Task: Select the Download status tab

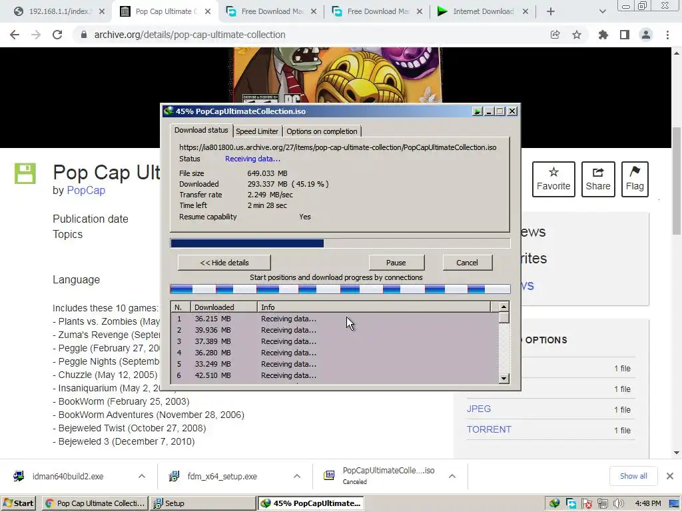Action: coord(201,130)
